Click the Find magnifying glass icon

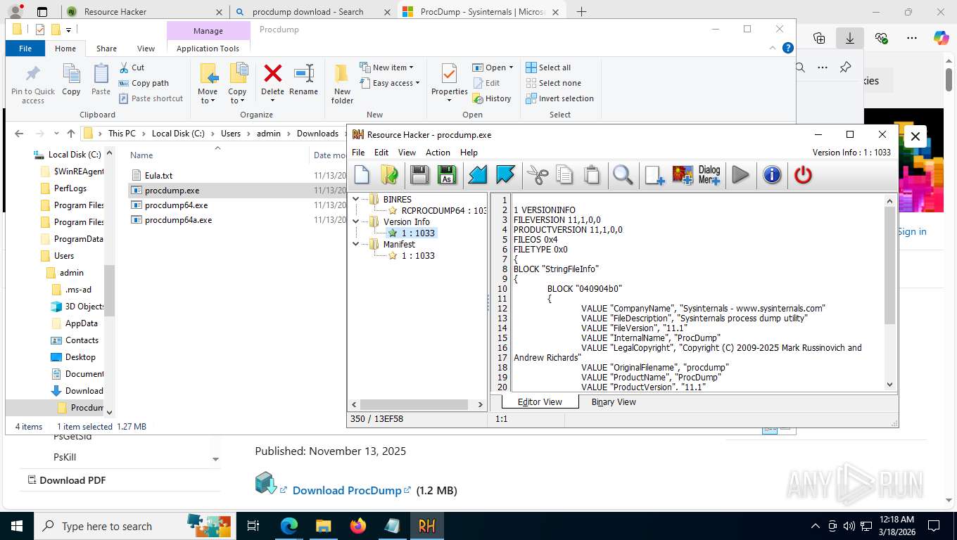623,174
